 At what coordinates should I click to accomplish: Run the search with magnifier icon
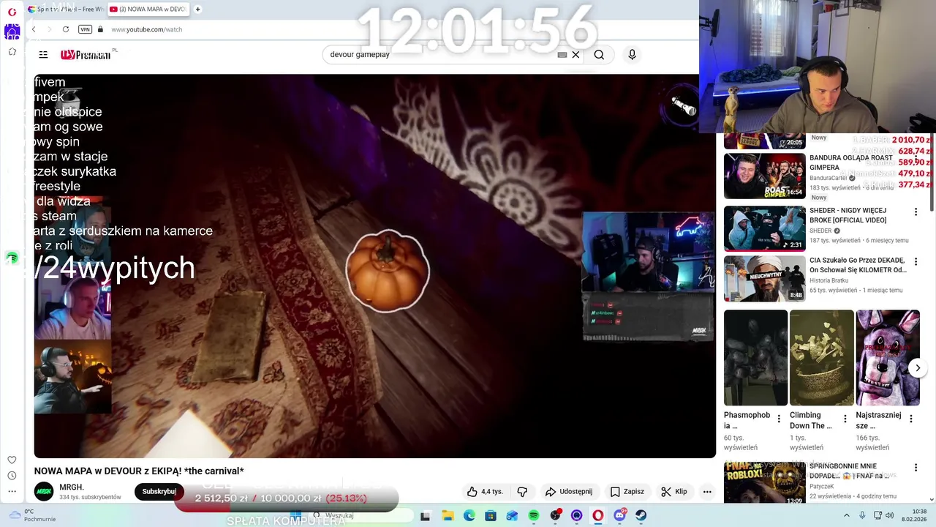coord(599,54)
